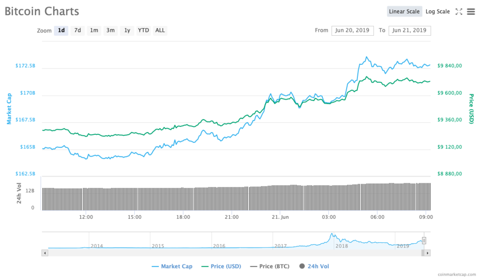Select the 1d zoom range
481x279 pixels.
(x=61, y=31)
